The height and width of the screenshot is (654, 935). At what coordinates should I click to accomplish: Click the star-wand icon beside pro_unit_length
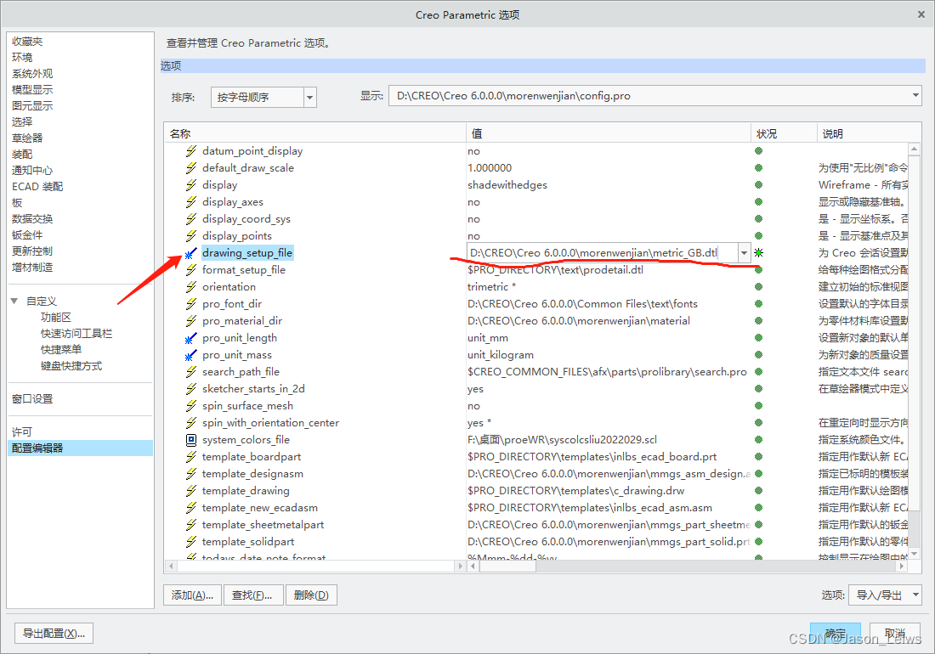coord(190,338)
